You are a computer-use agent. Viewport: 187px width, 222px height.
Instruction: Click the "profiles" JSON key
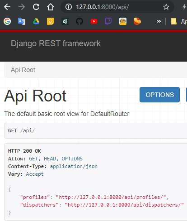tap(35, 197)
